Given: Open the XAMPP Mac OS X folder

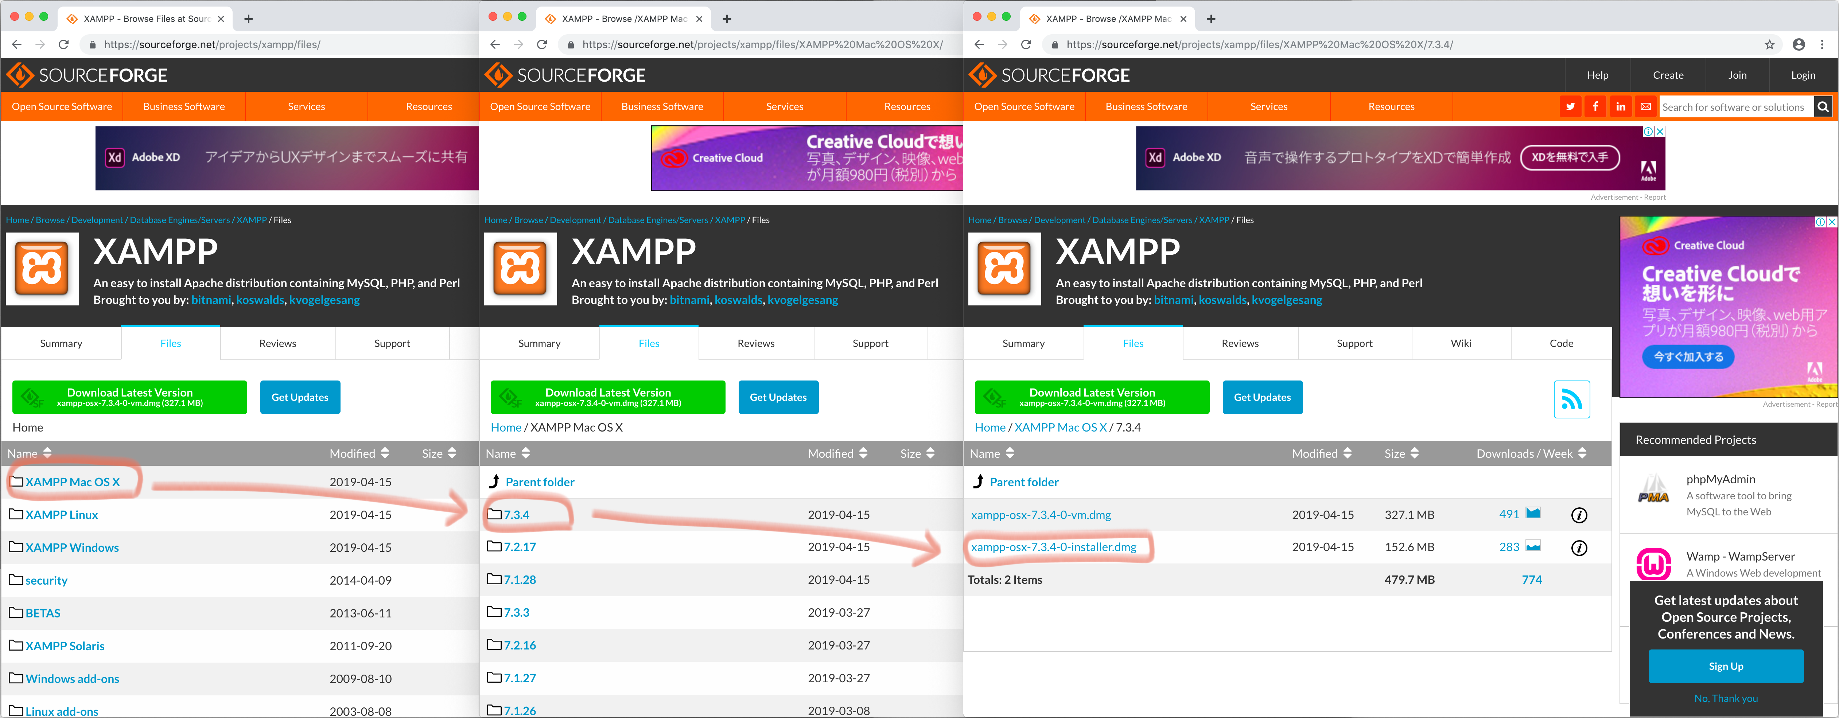Looking at the screenshot, I should click(x=72, y=482).
